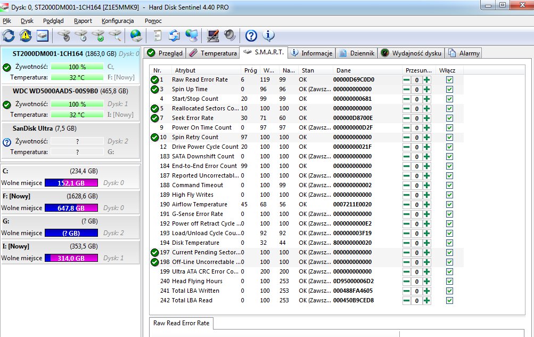Click the green plus for Seek Error Rate
The image size is (534, 337).
coord(427,118)
